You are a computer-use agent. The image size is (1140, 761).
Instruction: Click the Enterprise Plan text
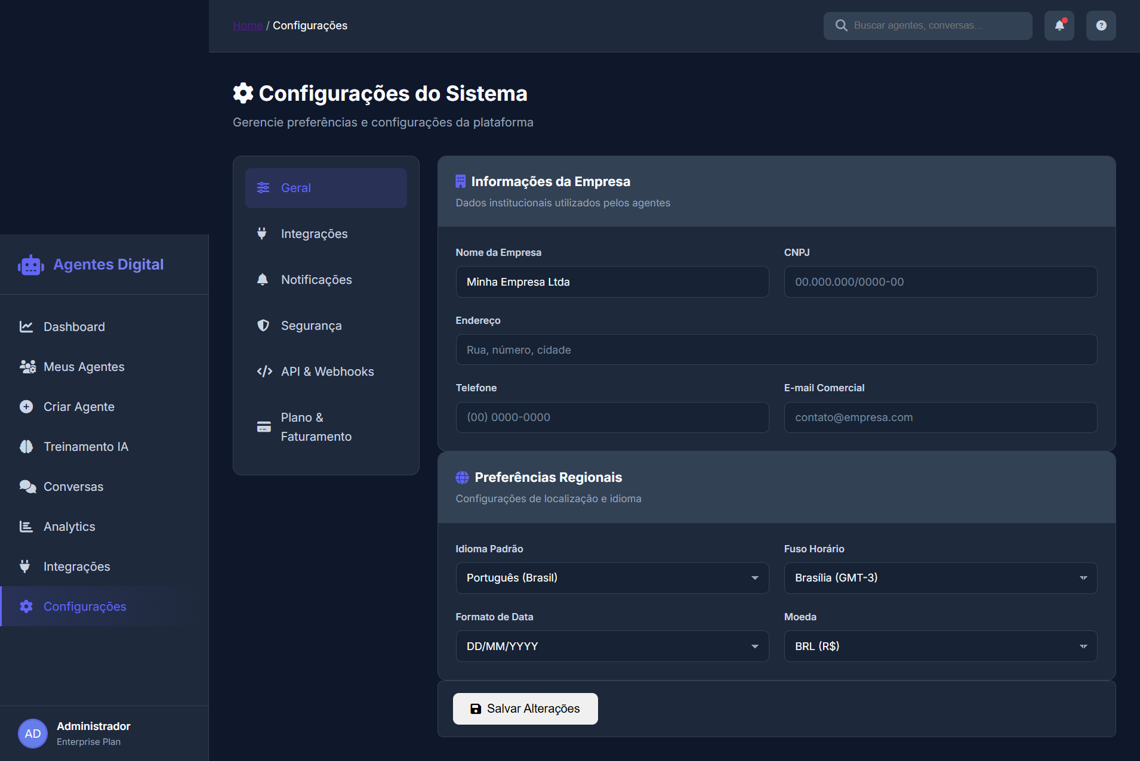pyautogui.click(x=89, y=742)
